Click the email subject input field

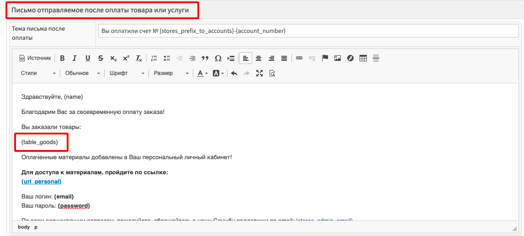[308, 31]
